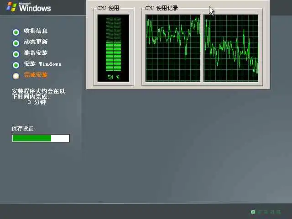
Task: Click the left CPU usage history graph
Action: pyautogui.click(x=173, y=48)
